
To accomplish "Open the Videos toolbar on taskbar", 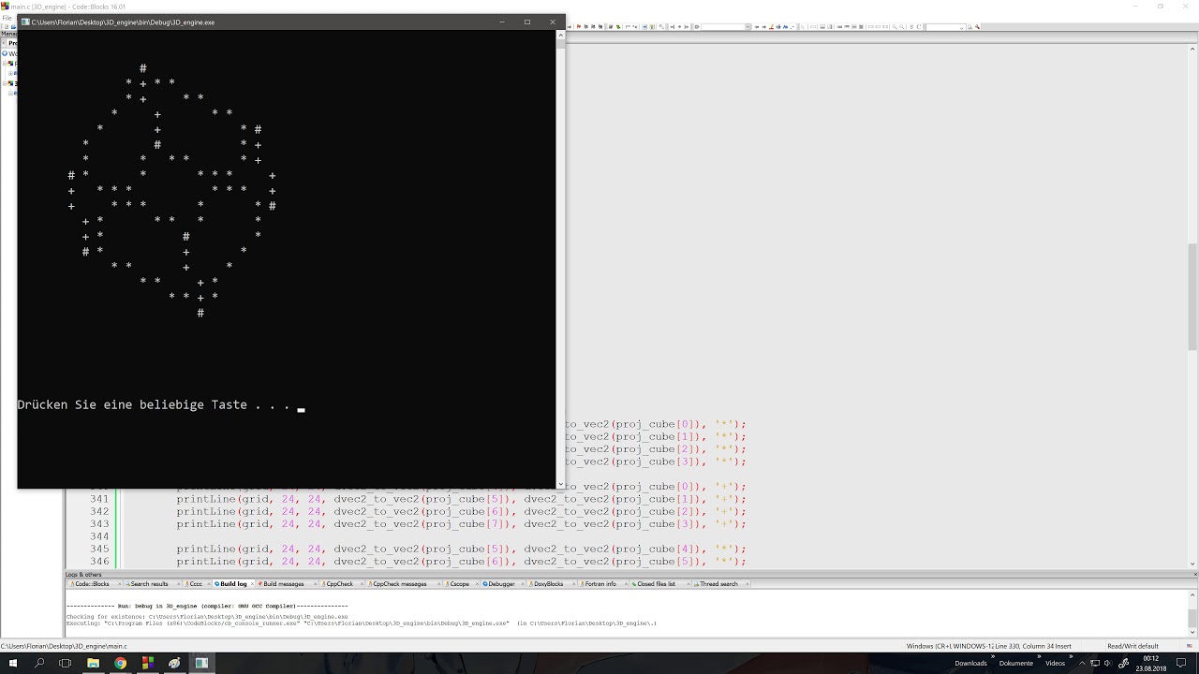I will click(1055, 664).
